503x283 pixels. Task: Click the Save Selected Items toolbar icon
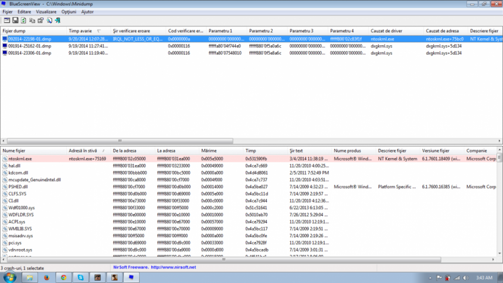(15, 21)
